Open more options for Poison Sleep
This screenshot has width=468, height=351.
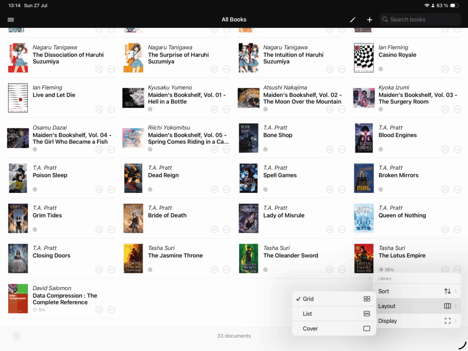112,189
